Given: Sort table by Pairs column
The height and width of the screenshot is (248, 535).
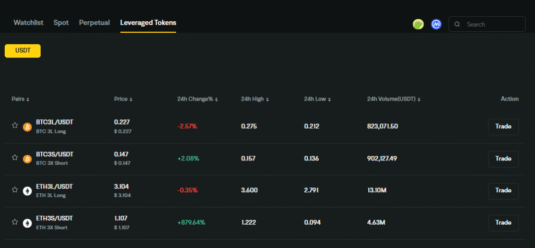Looking at the screenshot, I should pos(20,99).
